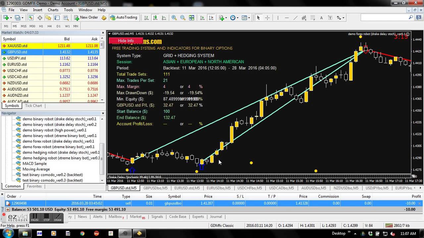424x238 pixels.
Task: Select the equidistant channel tool
Action: click(304, 18)
